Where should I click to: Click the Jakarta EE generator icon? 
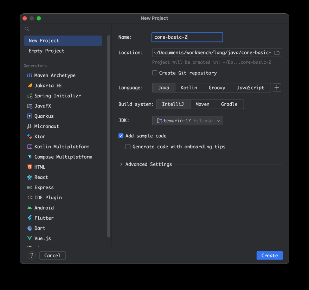30,85
